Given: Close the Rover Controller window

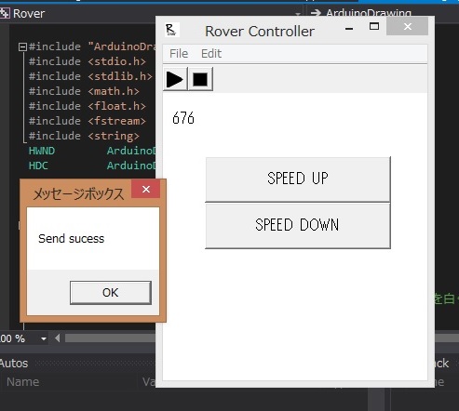Looking at the screenshot, I should point(408,27).
